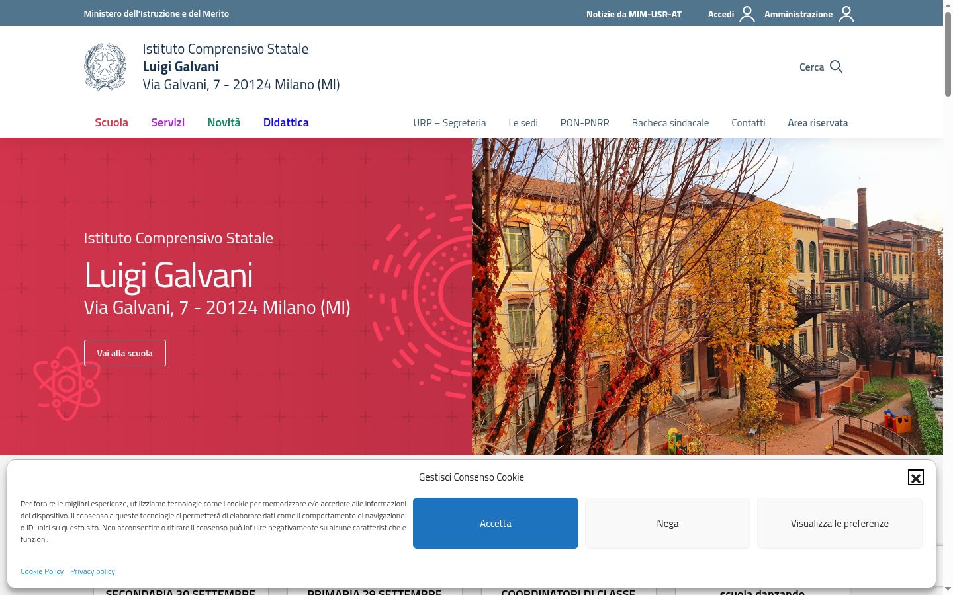The width and height of the screenshot is (953, 595).
Task: Click the page vertical scrollbar thumb
Action: [x=948, y=54]
